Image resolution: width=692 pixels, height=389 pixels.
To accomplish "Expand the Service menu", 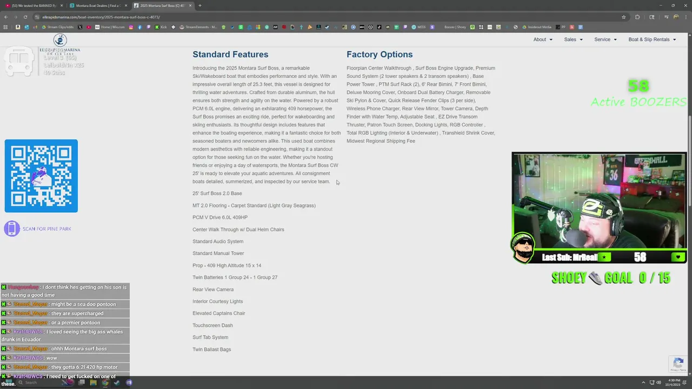I will [x=605, y=39].
